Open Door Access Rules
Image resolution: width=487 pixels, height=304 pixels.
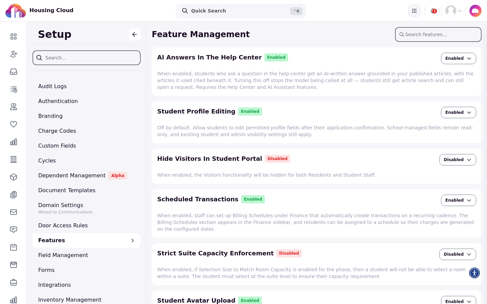click(x=63, y=226)
